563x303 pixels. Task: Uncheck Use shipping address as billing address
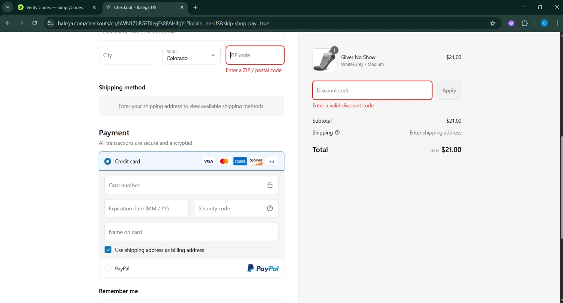coord(108,250)
